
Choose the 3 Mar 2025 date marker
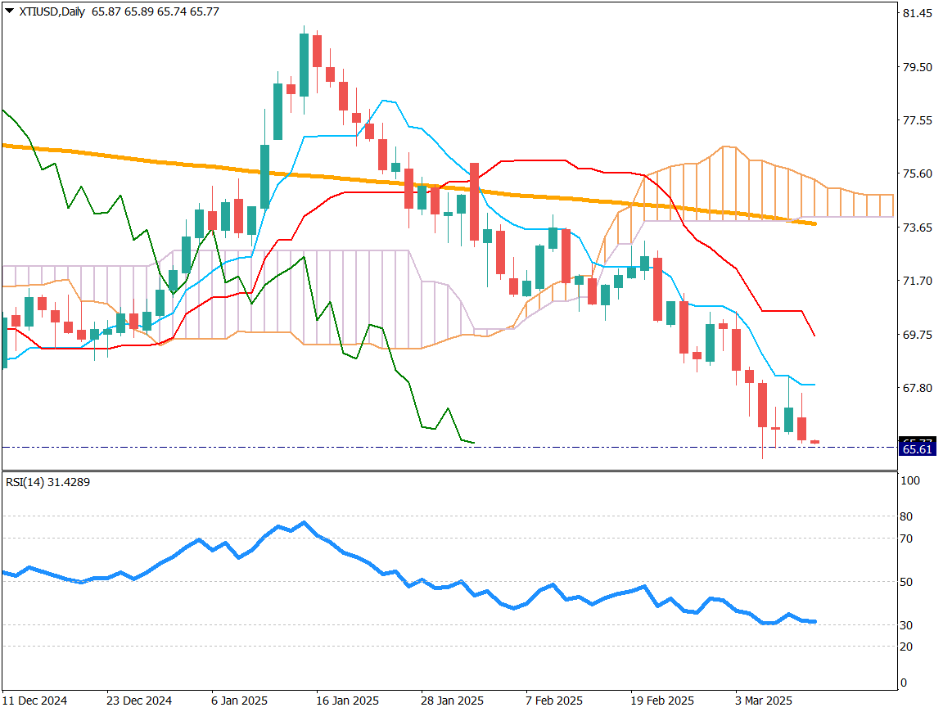(x=763, y=701)
